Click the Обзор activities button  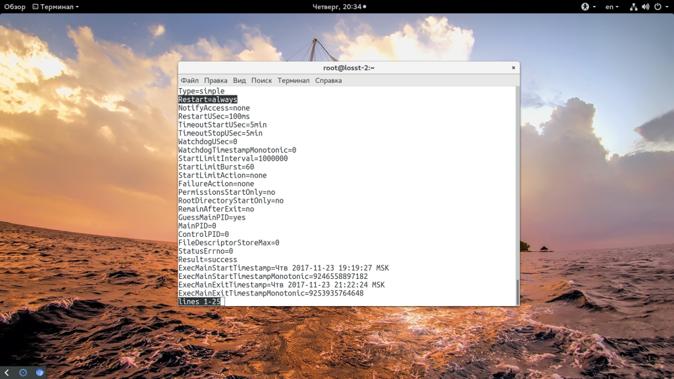(14, 7)
